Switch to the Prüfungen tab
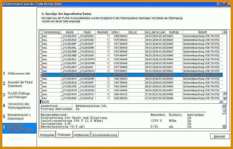Viewport: 233px width, 149px height. [64, 134]
